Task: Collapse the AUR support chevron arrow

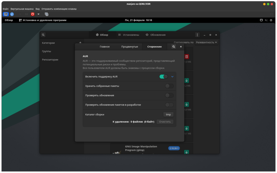Action: (172, 77)
